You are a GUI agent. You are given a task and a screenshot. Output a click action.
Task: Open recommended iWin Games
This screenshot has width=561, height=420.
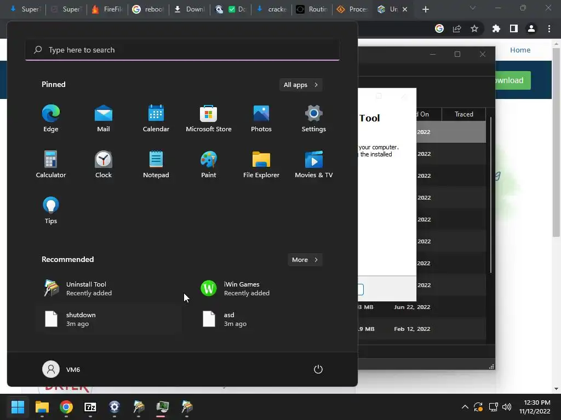tap(266, 289)
